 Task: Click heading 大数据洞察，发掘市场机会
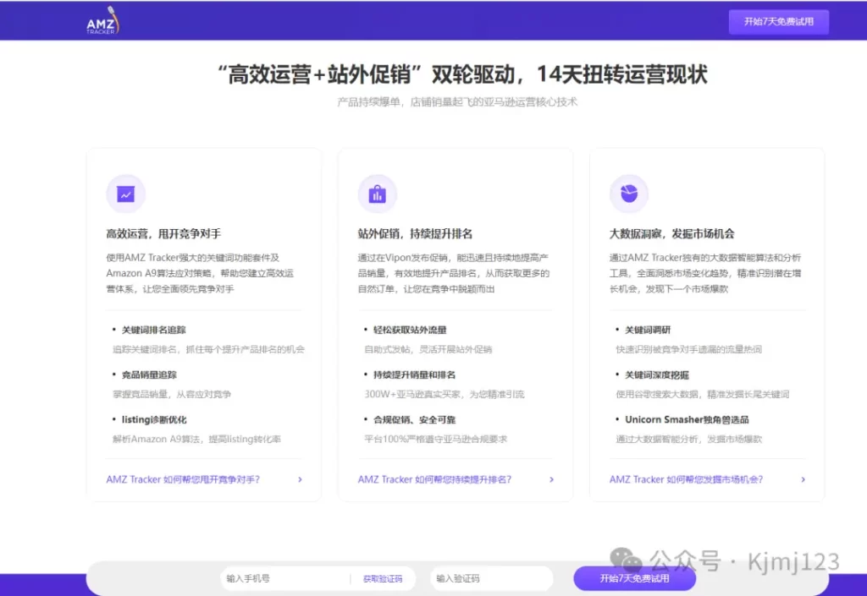click(671, 233)
